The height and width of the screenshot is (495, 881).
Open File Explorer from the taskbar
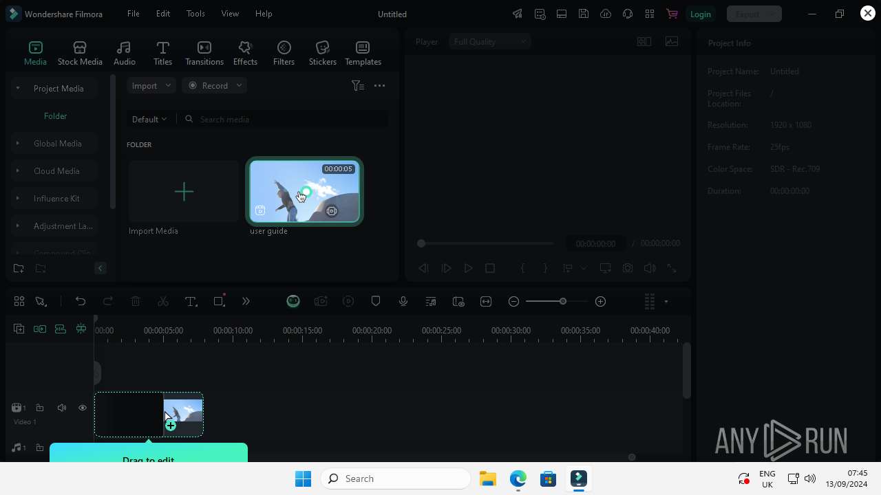488,478
